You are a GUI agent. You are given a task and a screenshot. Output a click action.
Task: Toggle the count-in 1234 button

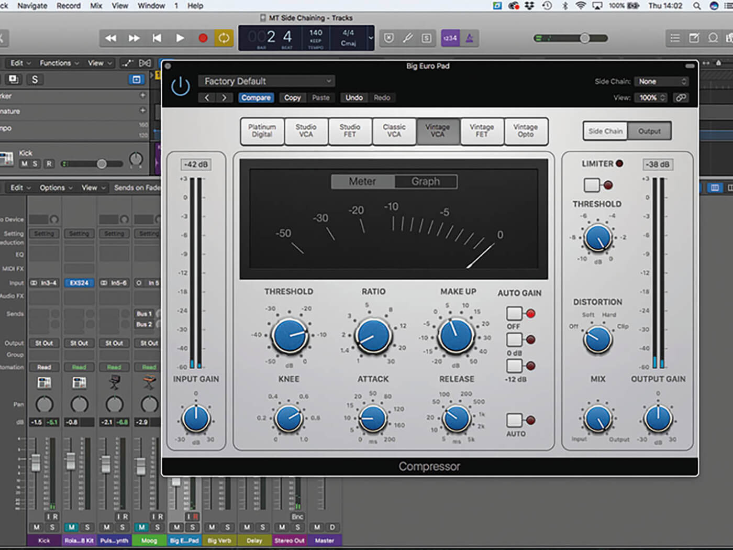coord(450,38)
